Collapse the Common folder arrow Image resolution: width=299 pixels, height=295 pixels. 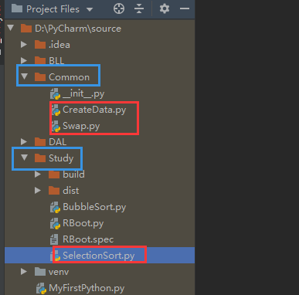[25, 76]
